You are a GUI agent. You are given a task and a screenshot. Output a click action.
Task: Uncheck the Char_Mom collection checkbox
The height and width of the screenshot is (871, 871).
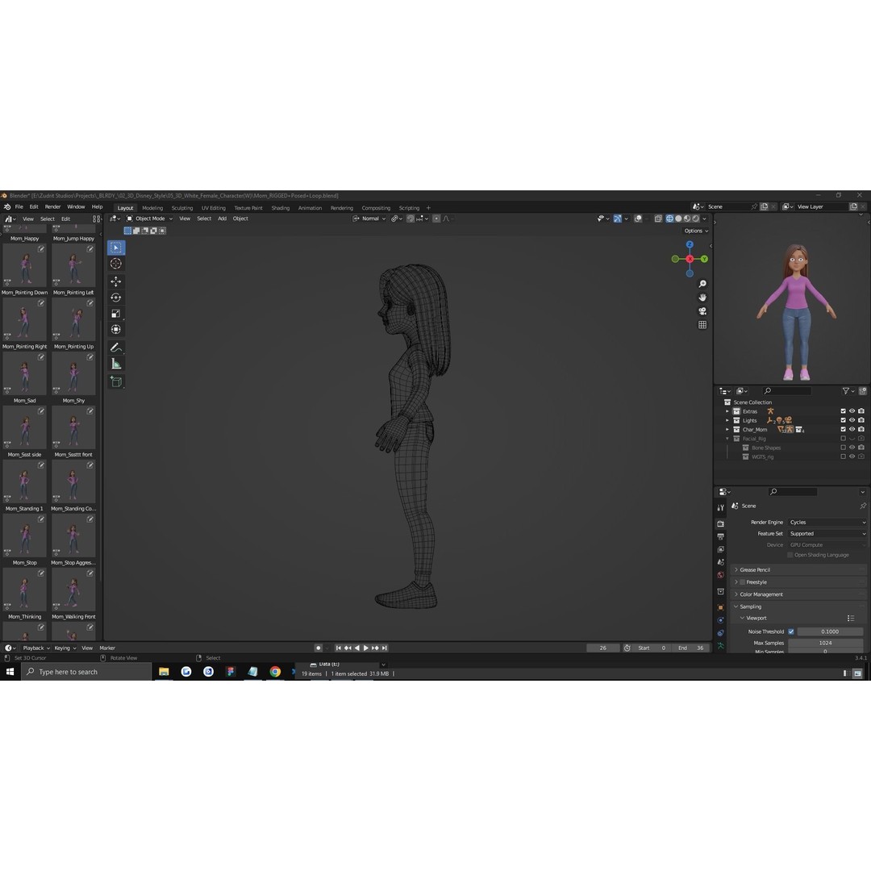coord(844,429)
